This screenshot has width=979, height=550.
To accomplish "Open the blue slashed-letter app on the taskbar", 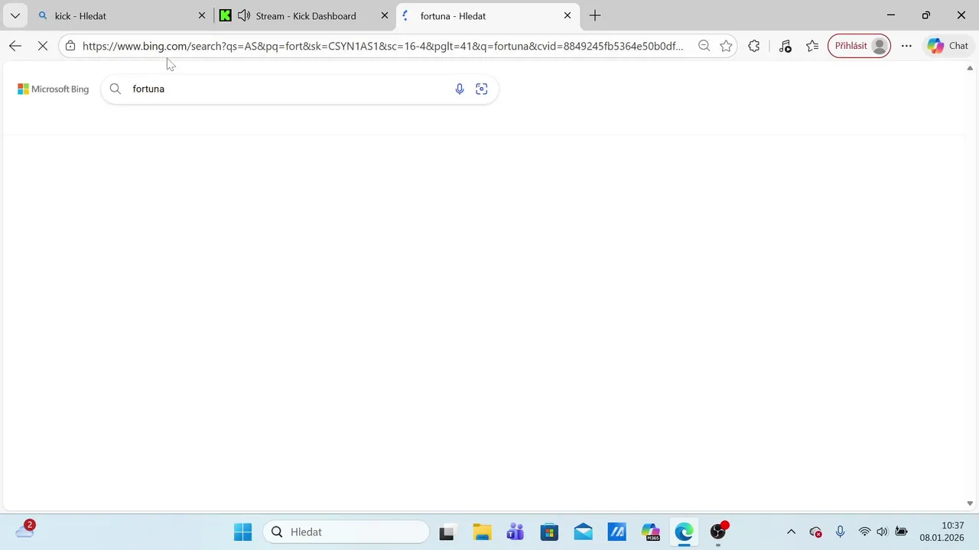I will point(616,532).
